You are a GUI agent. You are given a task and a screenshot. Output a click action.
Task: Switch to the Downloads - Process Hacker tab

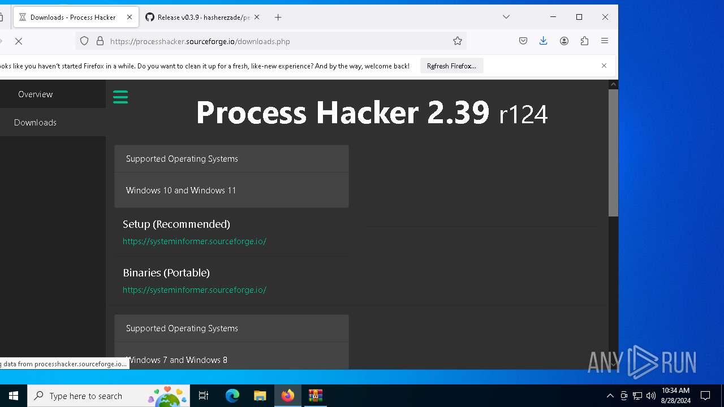pyautogui.click(x=75, y=18)
